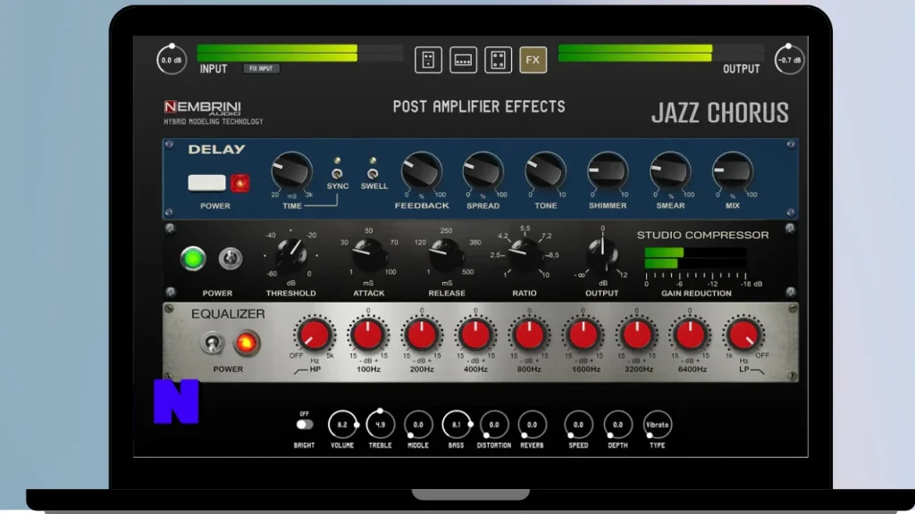Click the MIDDLE dial

418,424
